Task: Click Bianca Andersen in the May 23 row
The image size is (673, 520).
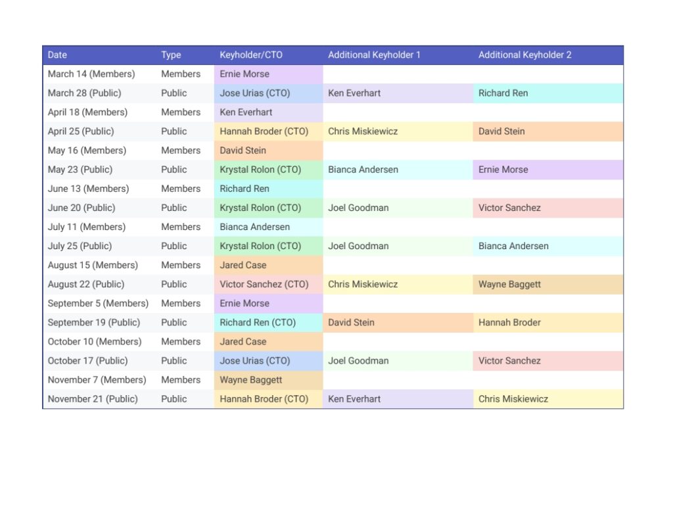Action: pos(363,170)
